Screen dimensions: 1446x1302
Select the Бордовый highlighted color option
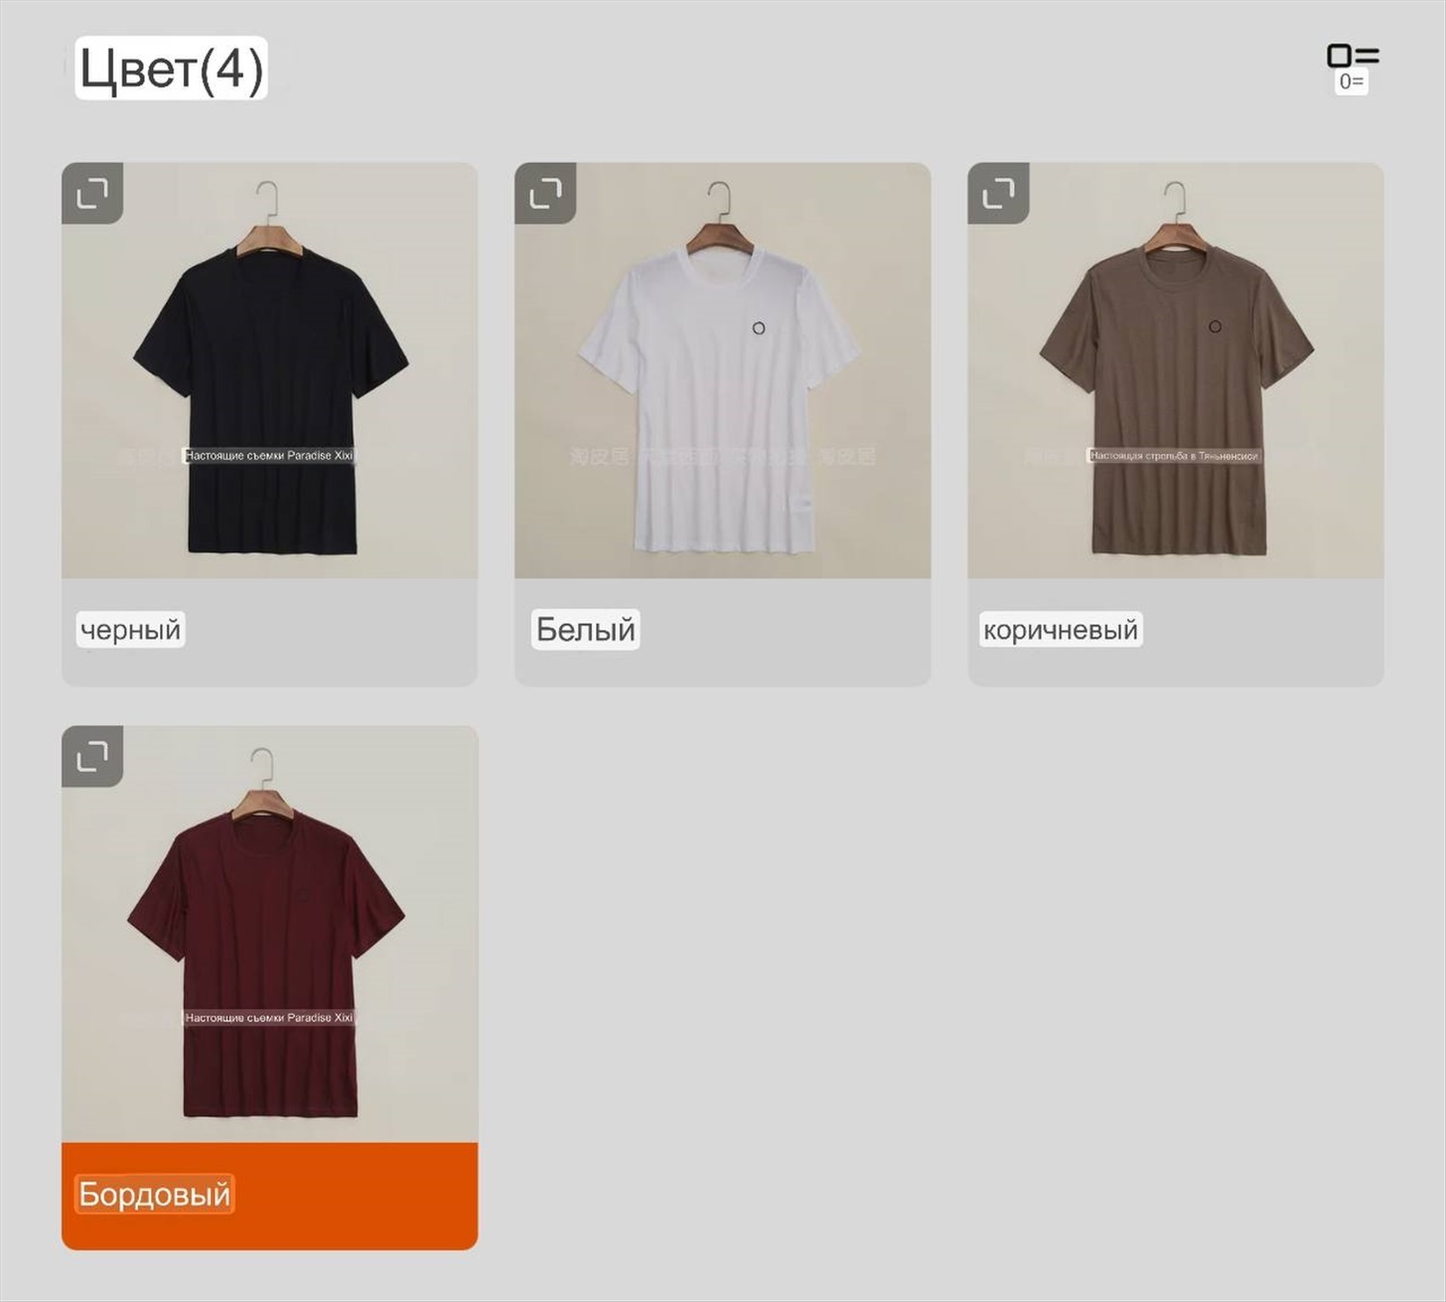point(154,1194)
